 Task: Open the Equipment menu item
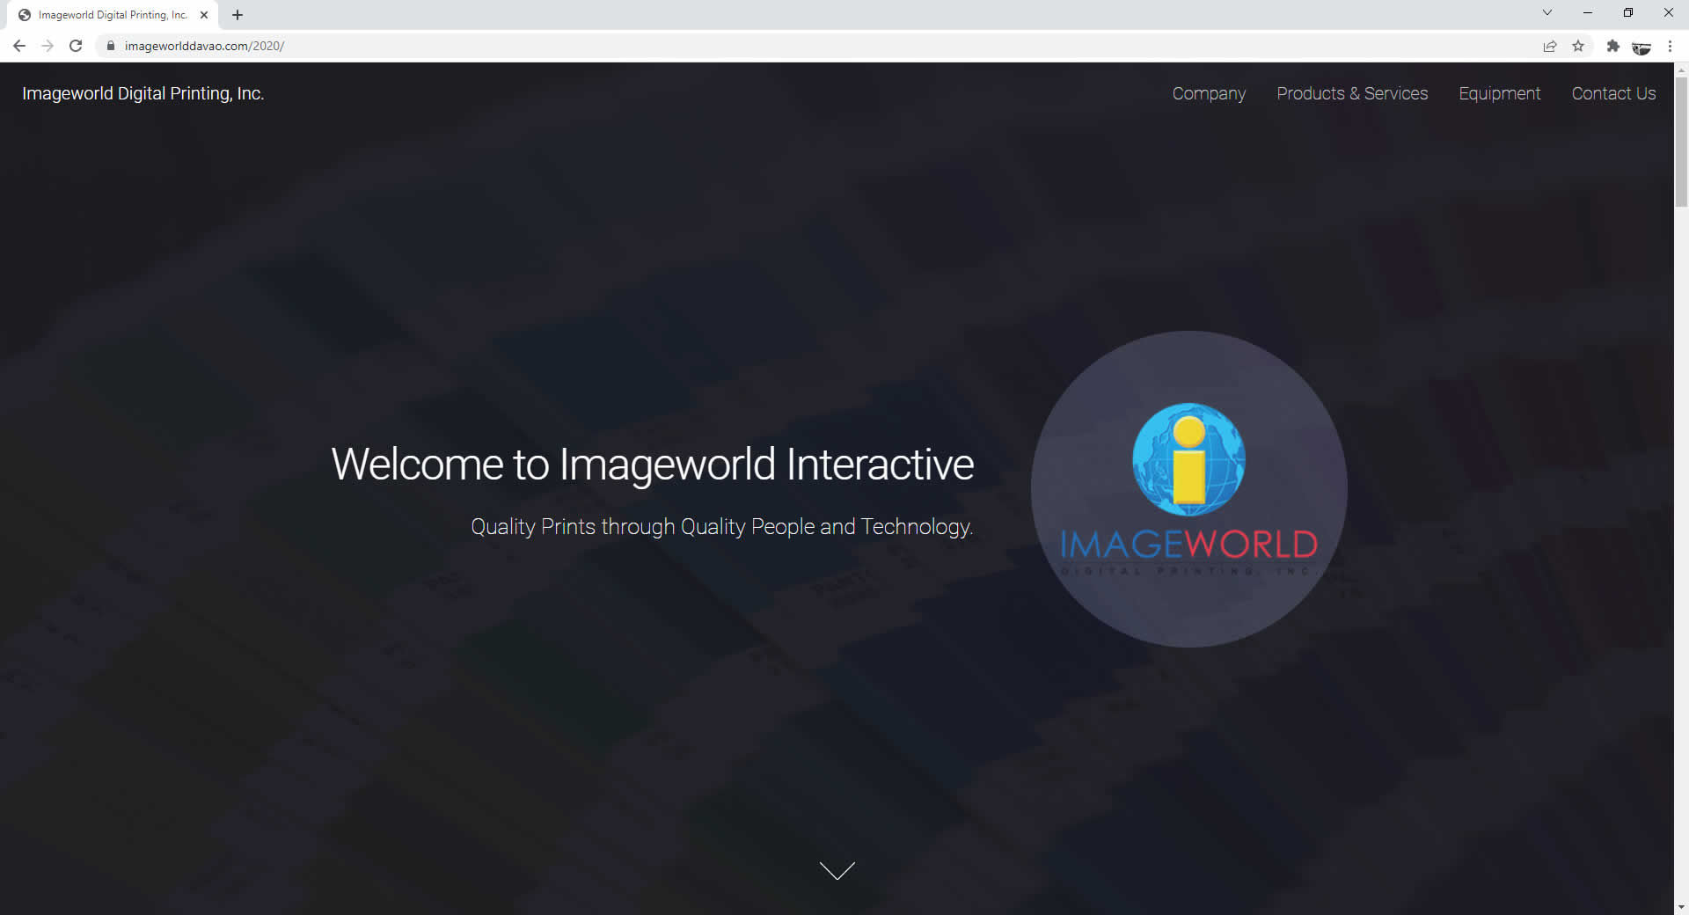coord(1499,93)
